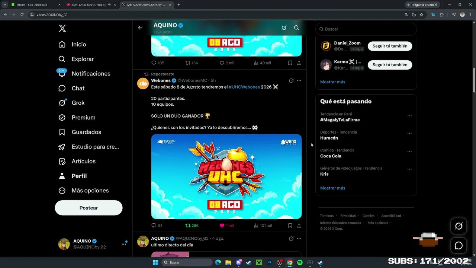Mute the LATIN MAFIA tab audio
Screen dimensions: 476x268
click(109, 5)
